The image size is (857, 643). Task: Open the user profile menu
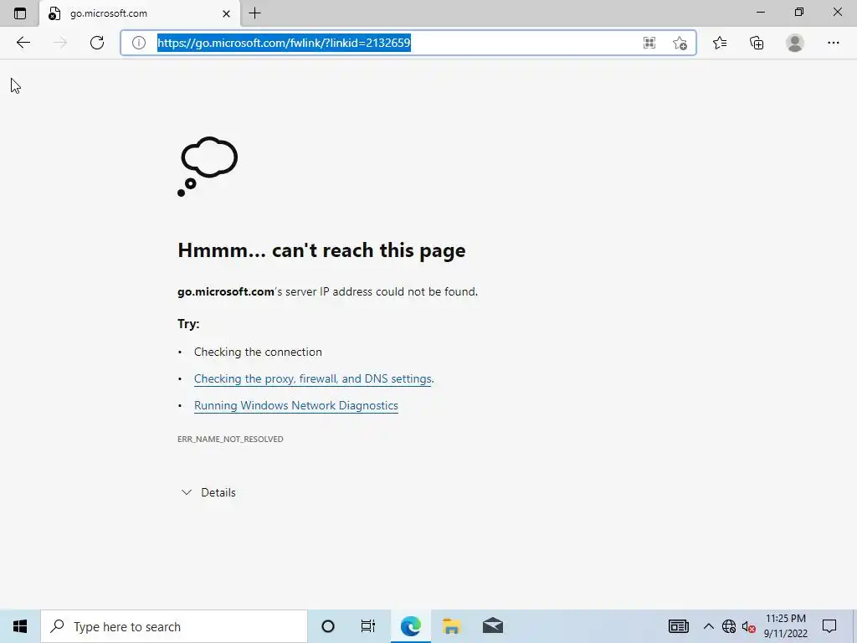pyautogui.click(x=795, y=43)
